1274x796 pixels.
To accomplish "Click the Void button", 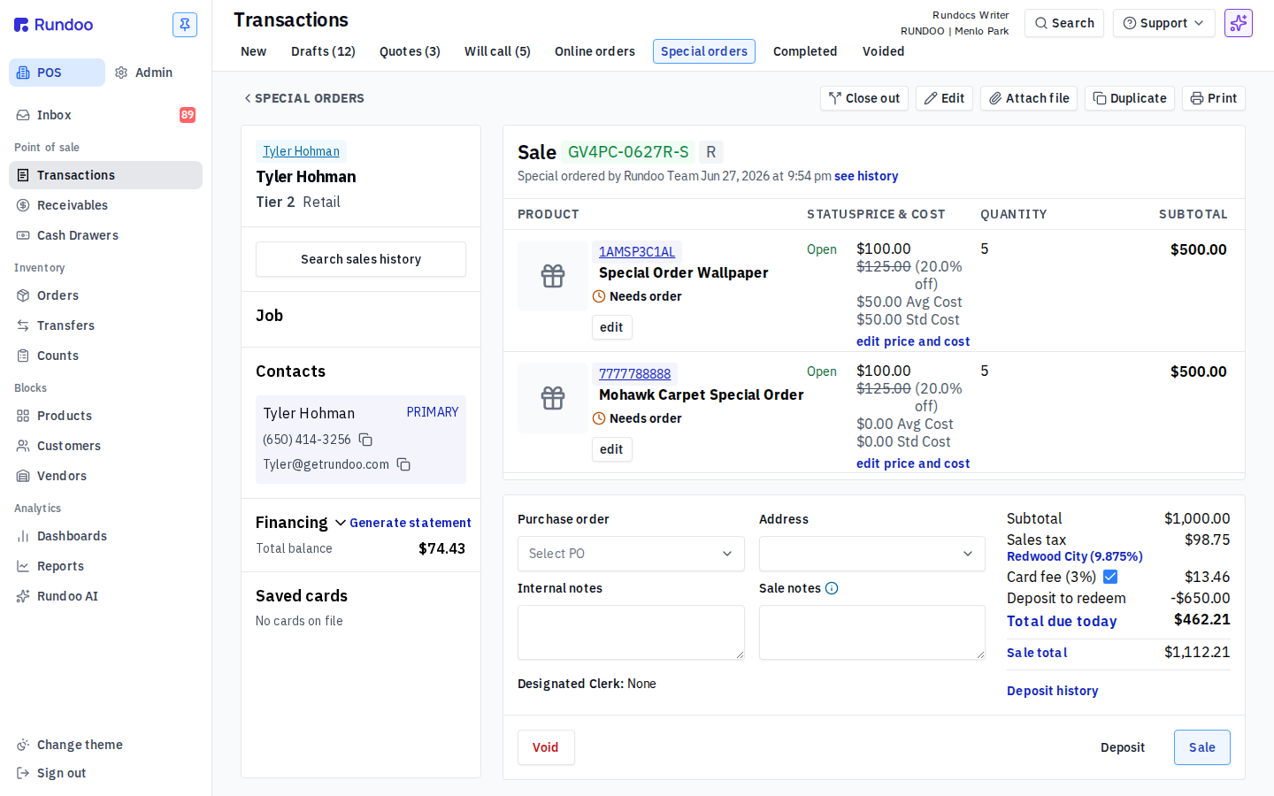I will point(546,747).
